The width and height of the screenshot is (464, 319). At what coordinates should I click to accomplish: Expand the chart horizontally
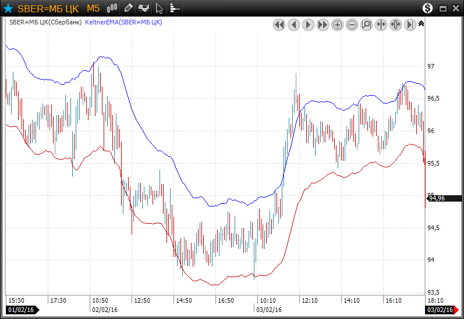coord(395,24)
